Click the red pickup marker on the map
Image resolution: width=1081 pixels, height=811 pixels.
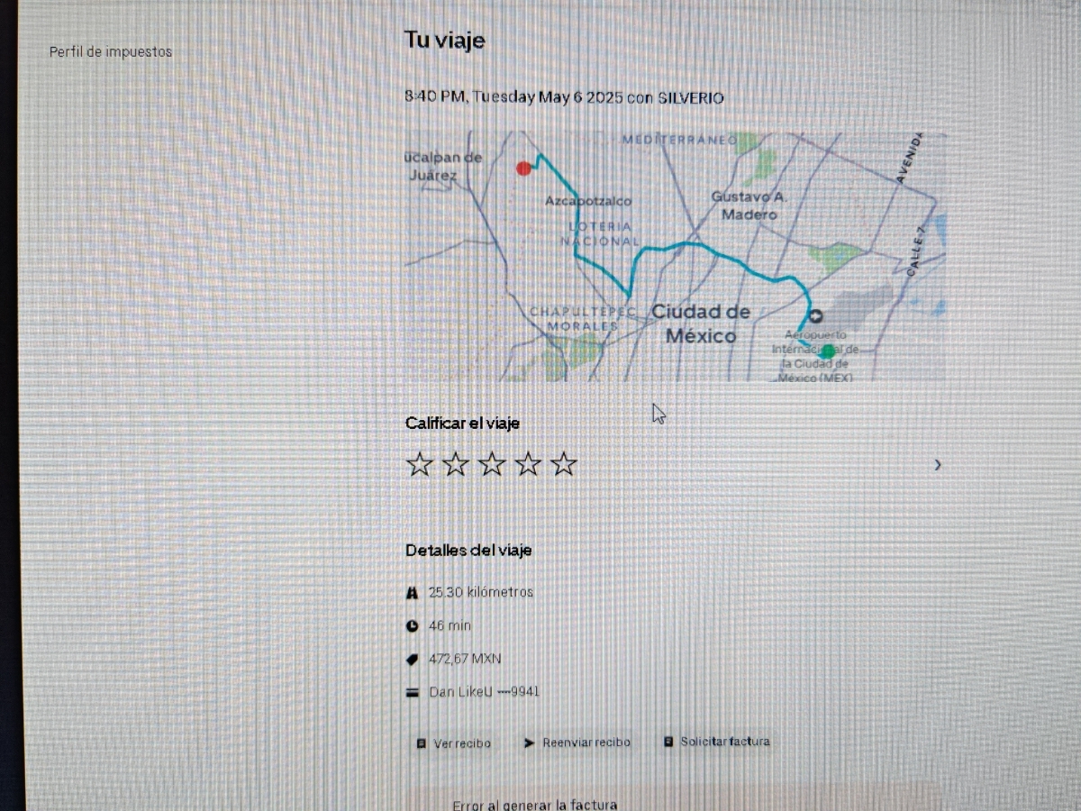(x=523, y=169)
